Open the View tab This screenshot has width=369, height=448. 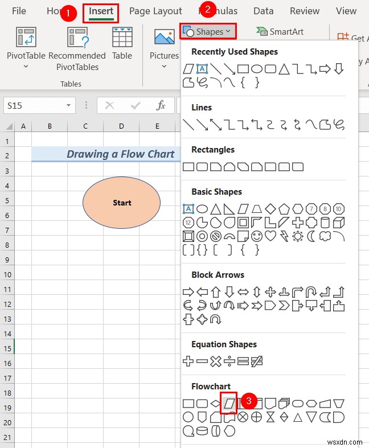(x=346, y=11)
